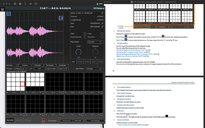Click the pencil icon next to Start value

click(x=102, y=23)
